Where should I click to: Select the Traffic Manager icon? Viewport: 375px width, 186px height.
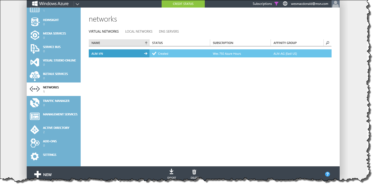tap(35, 103)
